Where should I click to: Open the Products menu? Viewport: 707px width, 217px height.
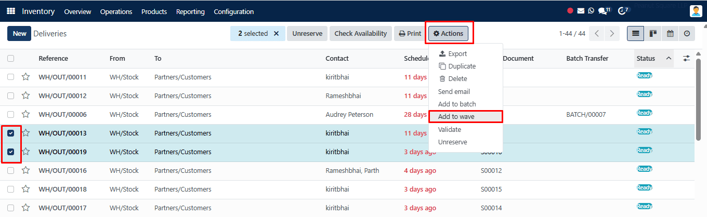pos(154,11)
